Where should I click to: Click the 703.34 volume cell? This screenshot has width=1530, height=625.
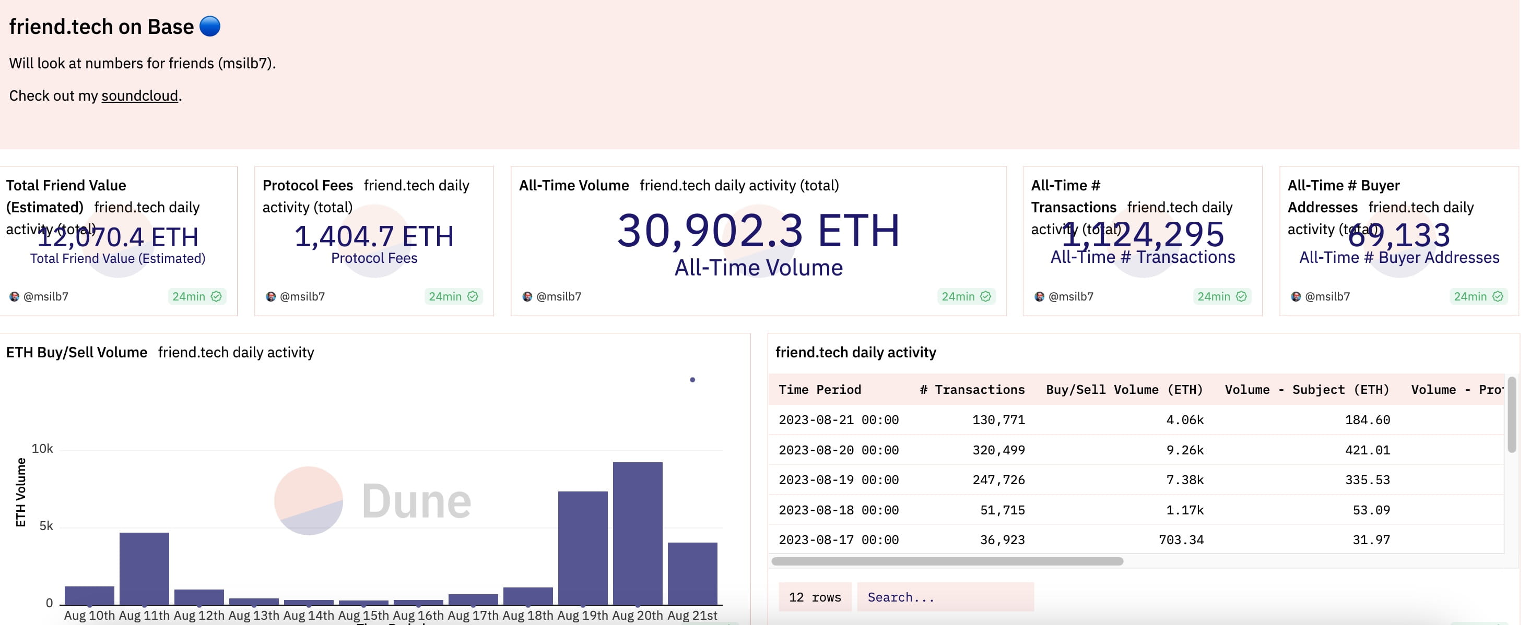pos(1181,539)
